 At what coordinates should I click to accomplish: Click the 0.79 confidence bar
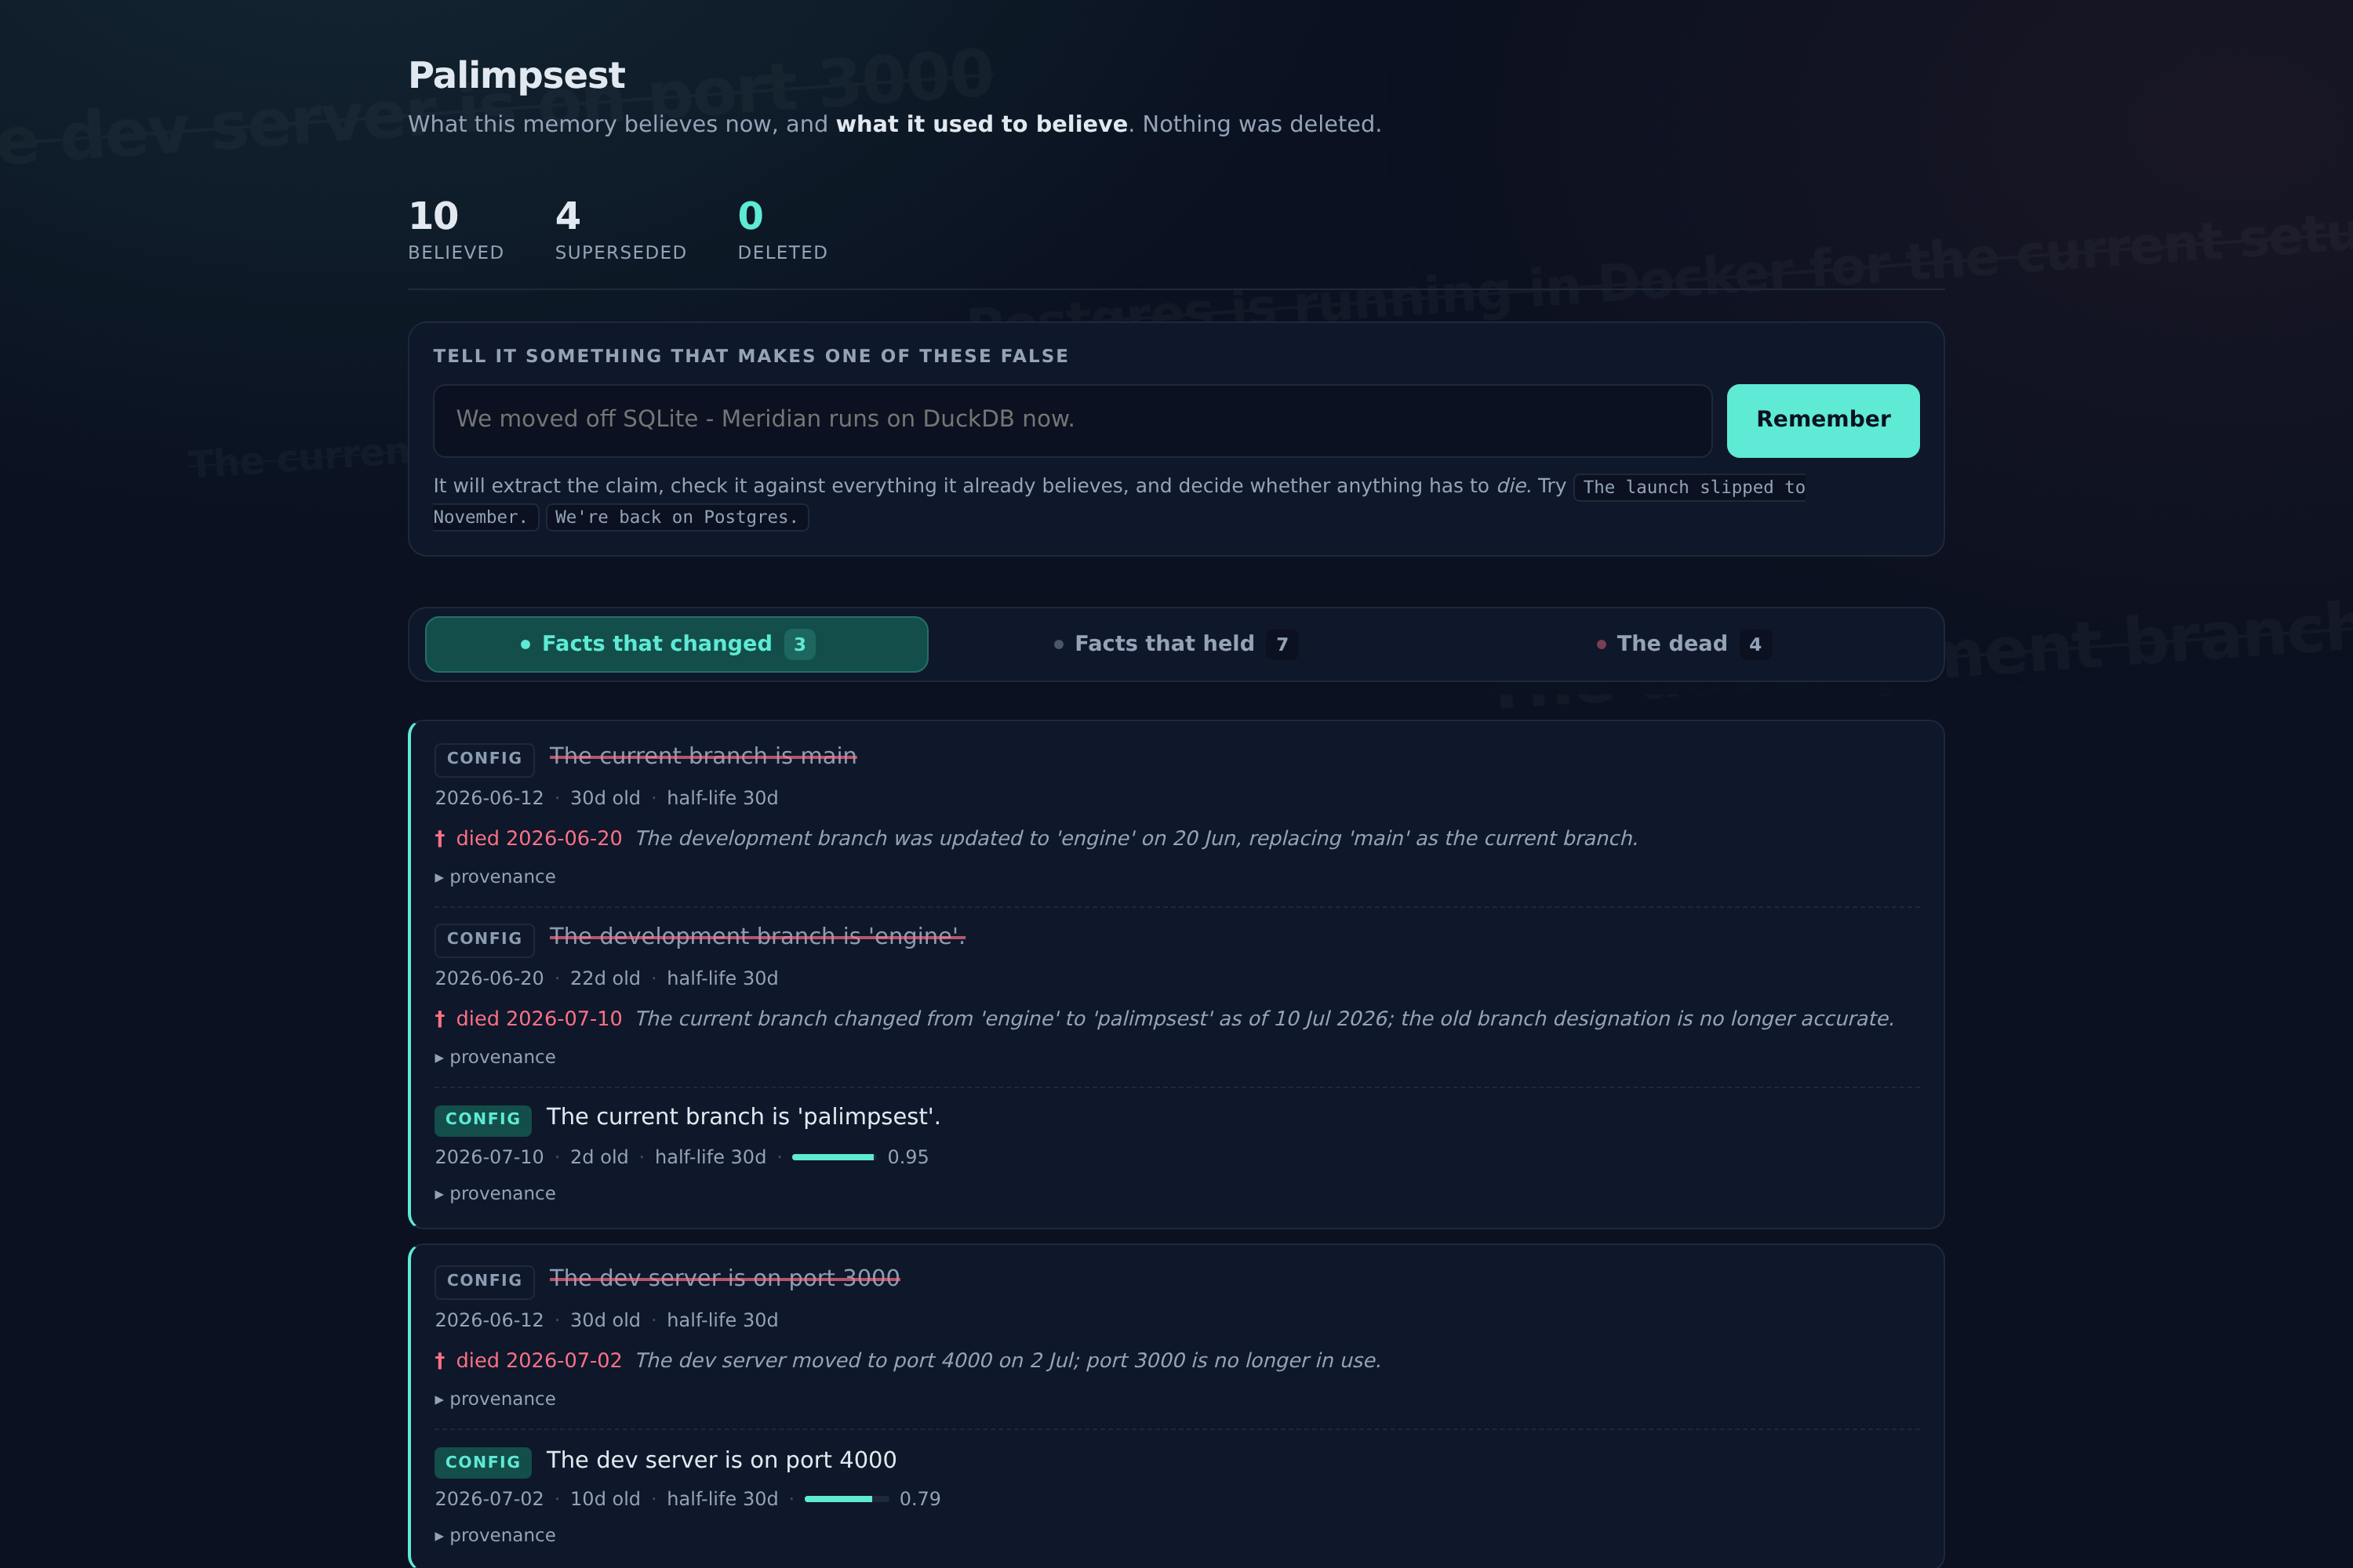click(846, 1499)
